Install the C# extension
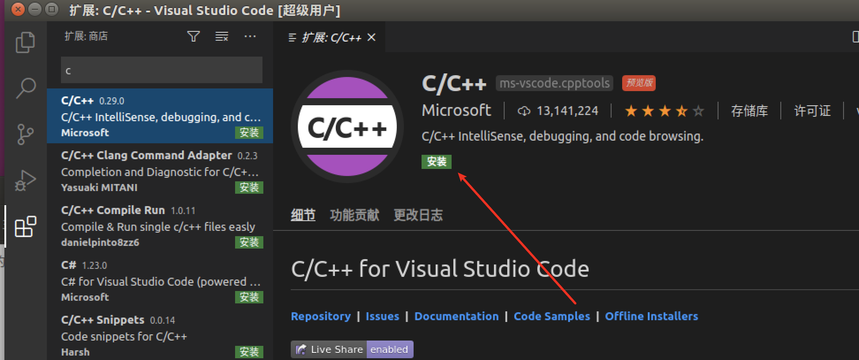This screenshot has width=859, height=360. [249, 297]
